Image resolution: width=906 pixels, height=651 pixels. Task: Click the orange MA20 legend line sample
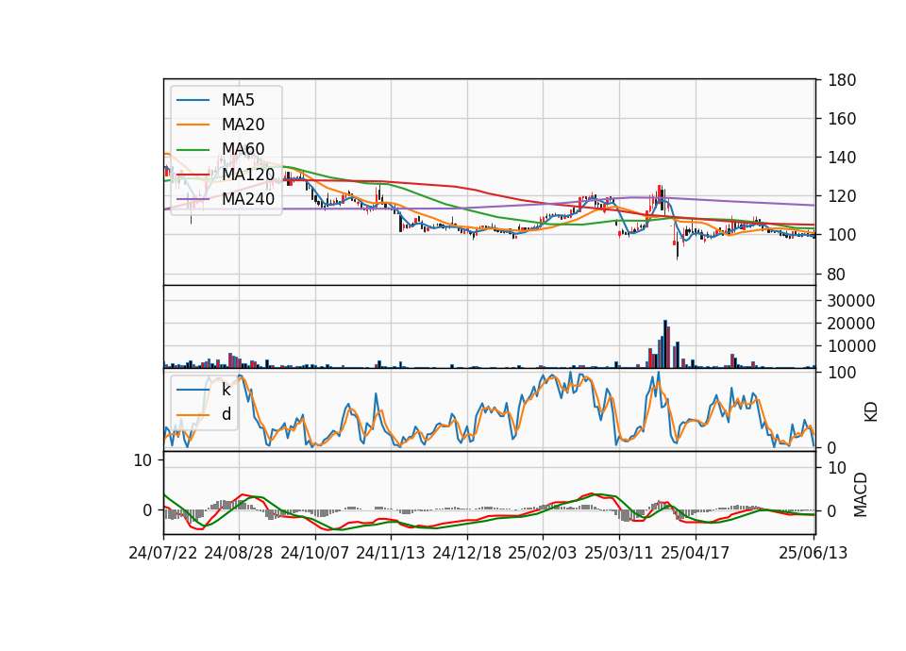tap(193, 125)
